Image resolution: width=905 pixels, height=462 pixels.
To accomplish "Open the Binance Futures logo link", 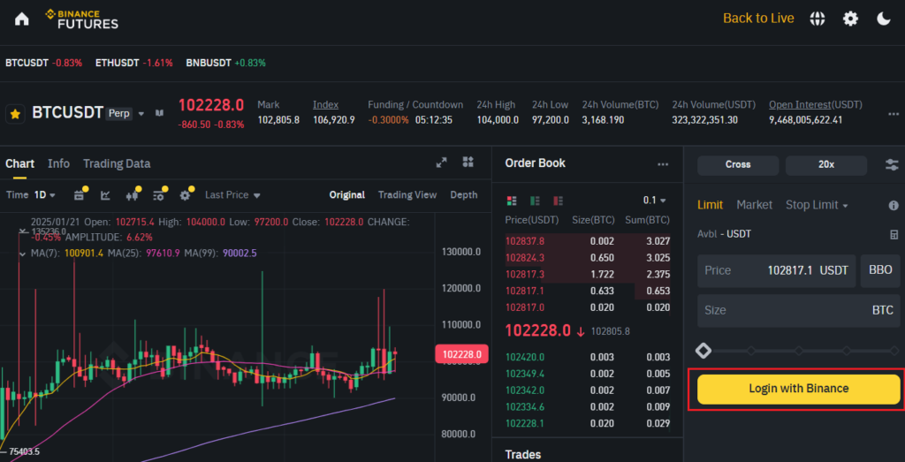I will pos(82,19).
